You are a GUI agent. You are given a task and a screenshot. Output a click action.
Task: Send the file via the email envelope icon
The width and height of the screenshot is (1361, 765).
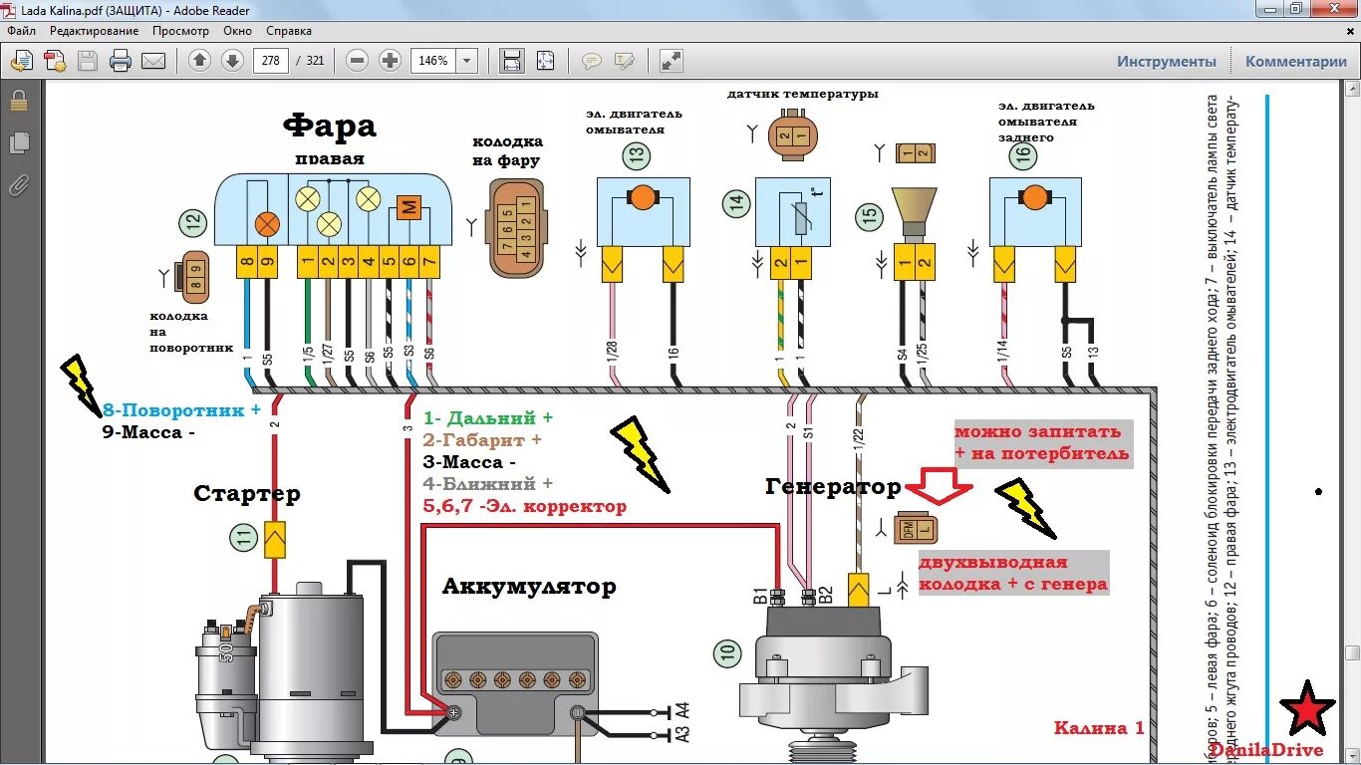tap(153, 61)
